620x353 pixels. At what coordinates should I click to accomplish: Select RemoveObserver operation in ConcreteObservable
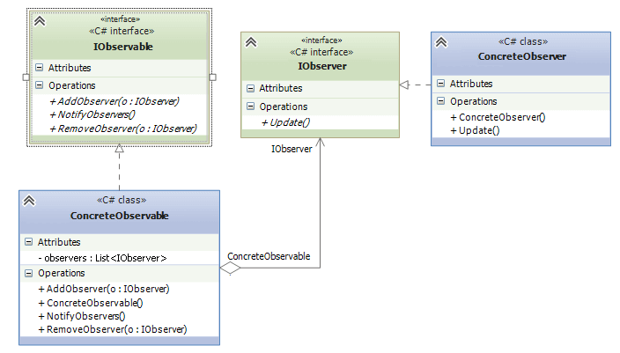coord(112,329)
